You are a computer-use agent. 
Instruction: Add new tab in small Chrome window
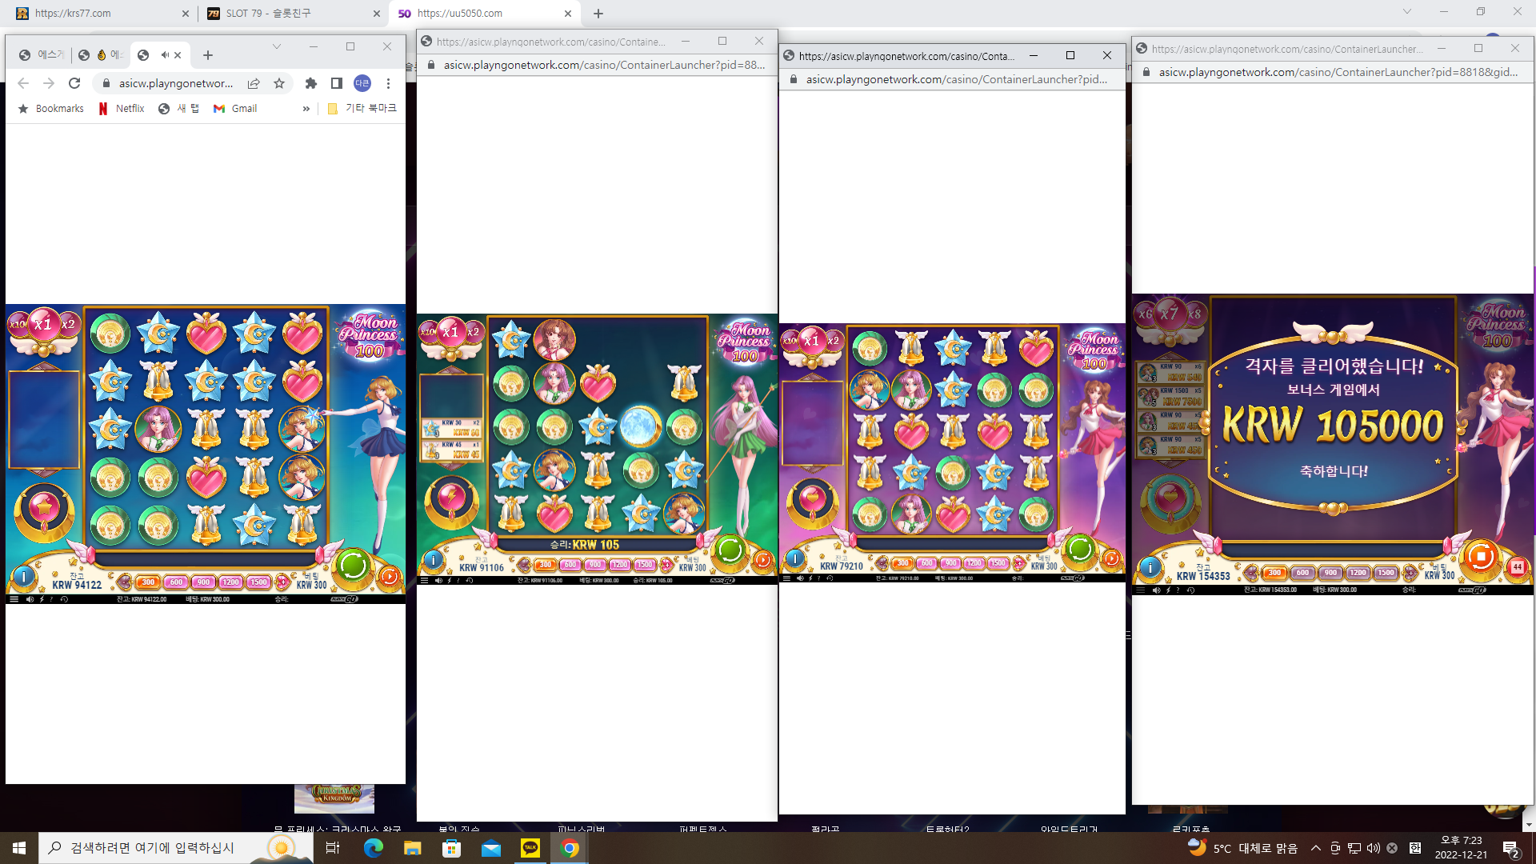[x=208, y=55]
